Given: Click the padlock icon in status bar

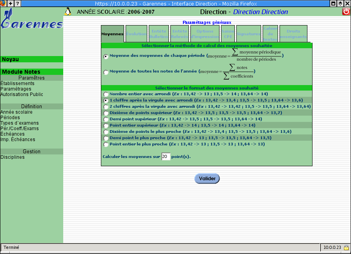Looking at the screenshot, I should tap(346, 248).
